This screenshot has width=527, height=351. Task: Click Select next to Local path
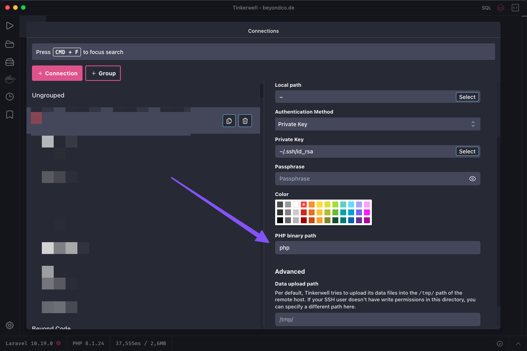click(467, 97)
